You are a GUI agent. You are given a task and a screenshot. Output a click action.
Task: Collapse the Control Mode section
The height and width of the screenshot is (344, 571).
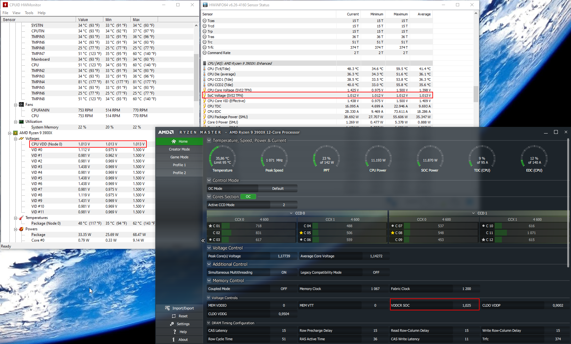209,180
